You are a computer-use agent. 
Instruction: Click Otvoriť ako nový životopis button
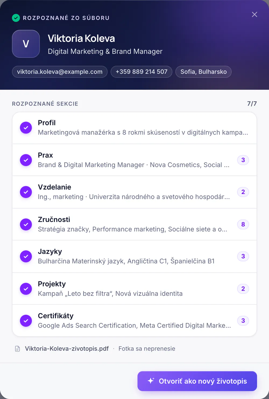point(197,381)
